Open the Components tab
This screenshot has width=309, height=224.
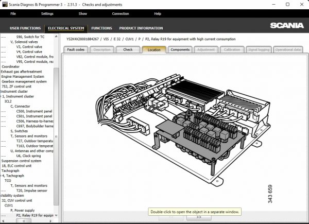180,49
